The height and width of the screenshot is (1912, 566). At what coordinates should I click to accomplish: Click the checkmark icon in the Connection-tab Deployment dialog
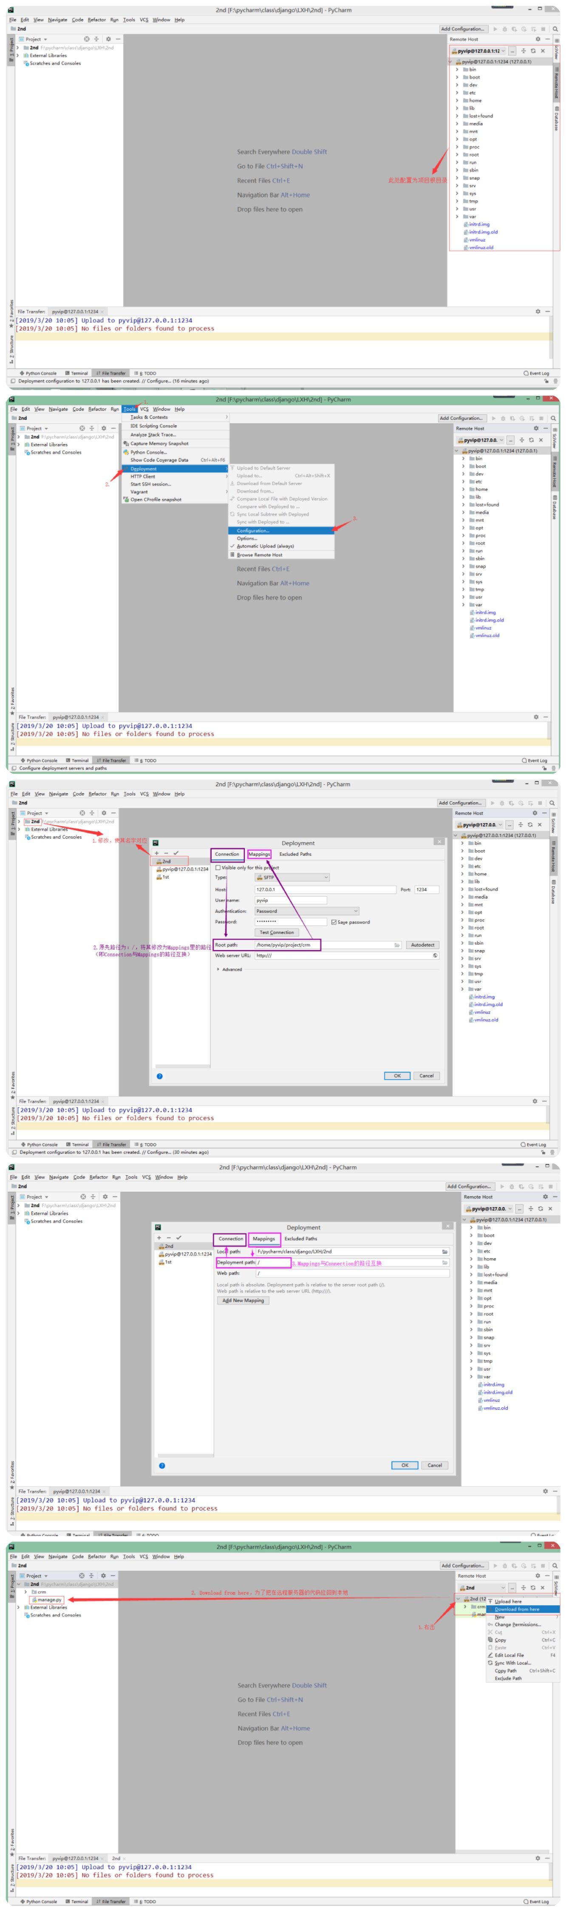tap(176, 853)
